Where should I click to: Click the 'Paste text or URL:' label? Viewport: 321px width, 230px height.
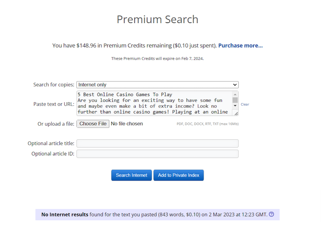tap(54, 104)
